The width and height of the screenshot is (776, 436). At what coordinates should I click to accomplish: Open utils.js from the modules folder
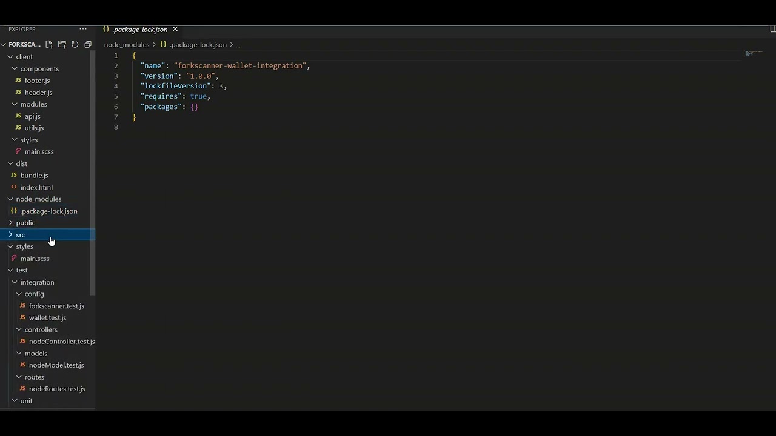34,128
